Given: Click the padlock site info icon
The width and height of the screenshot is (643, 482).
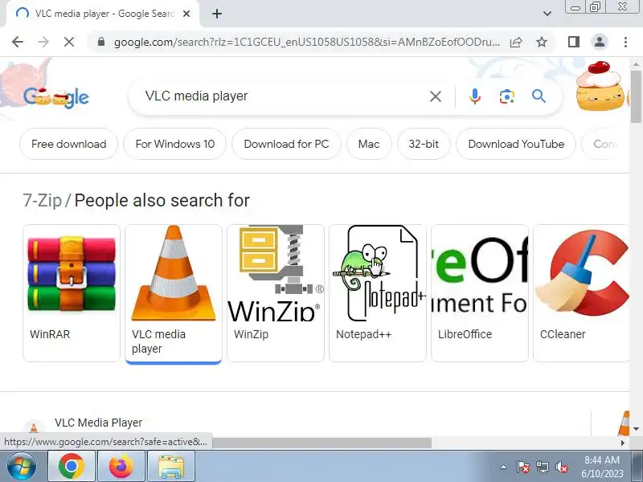Looking at the screenshot, I should coord(101,42).
